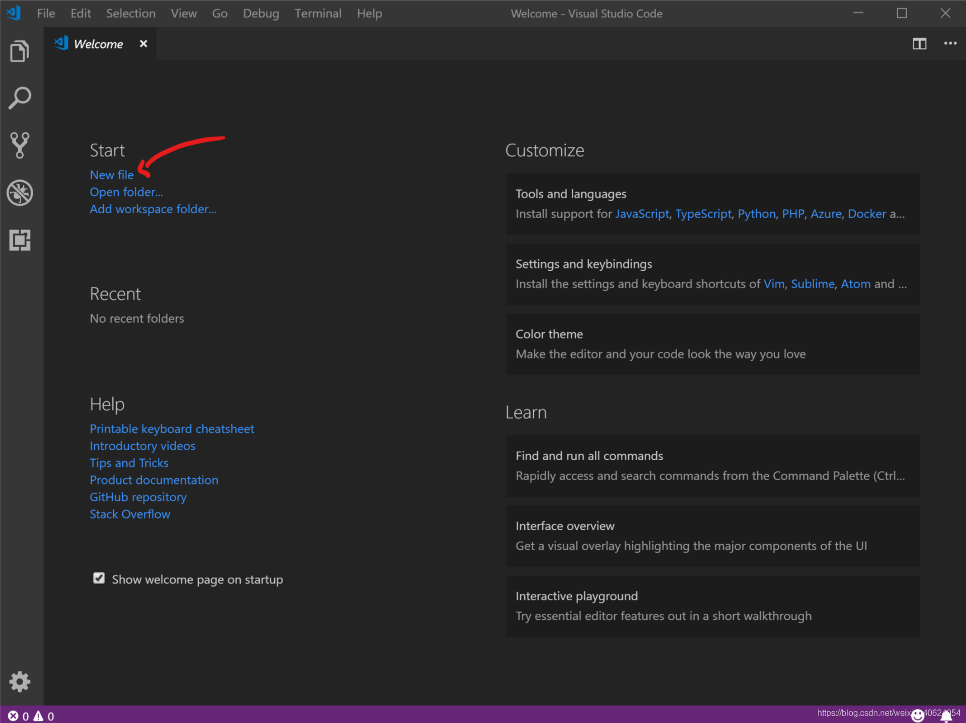Image resolution: width=966 pixels, height=723 pixels.
Task: Open the Go menu
Action: point(220,13)
